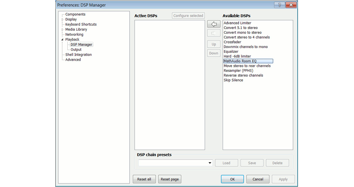Close the Preferences window

[x=291, y=5]
